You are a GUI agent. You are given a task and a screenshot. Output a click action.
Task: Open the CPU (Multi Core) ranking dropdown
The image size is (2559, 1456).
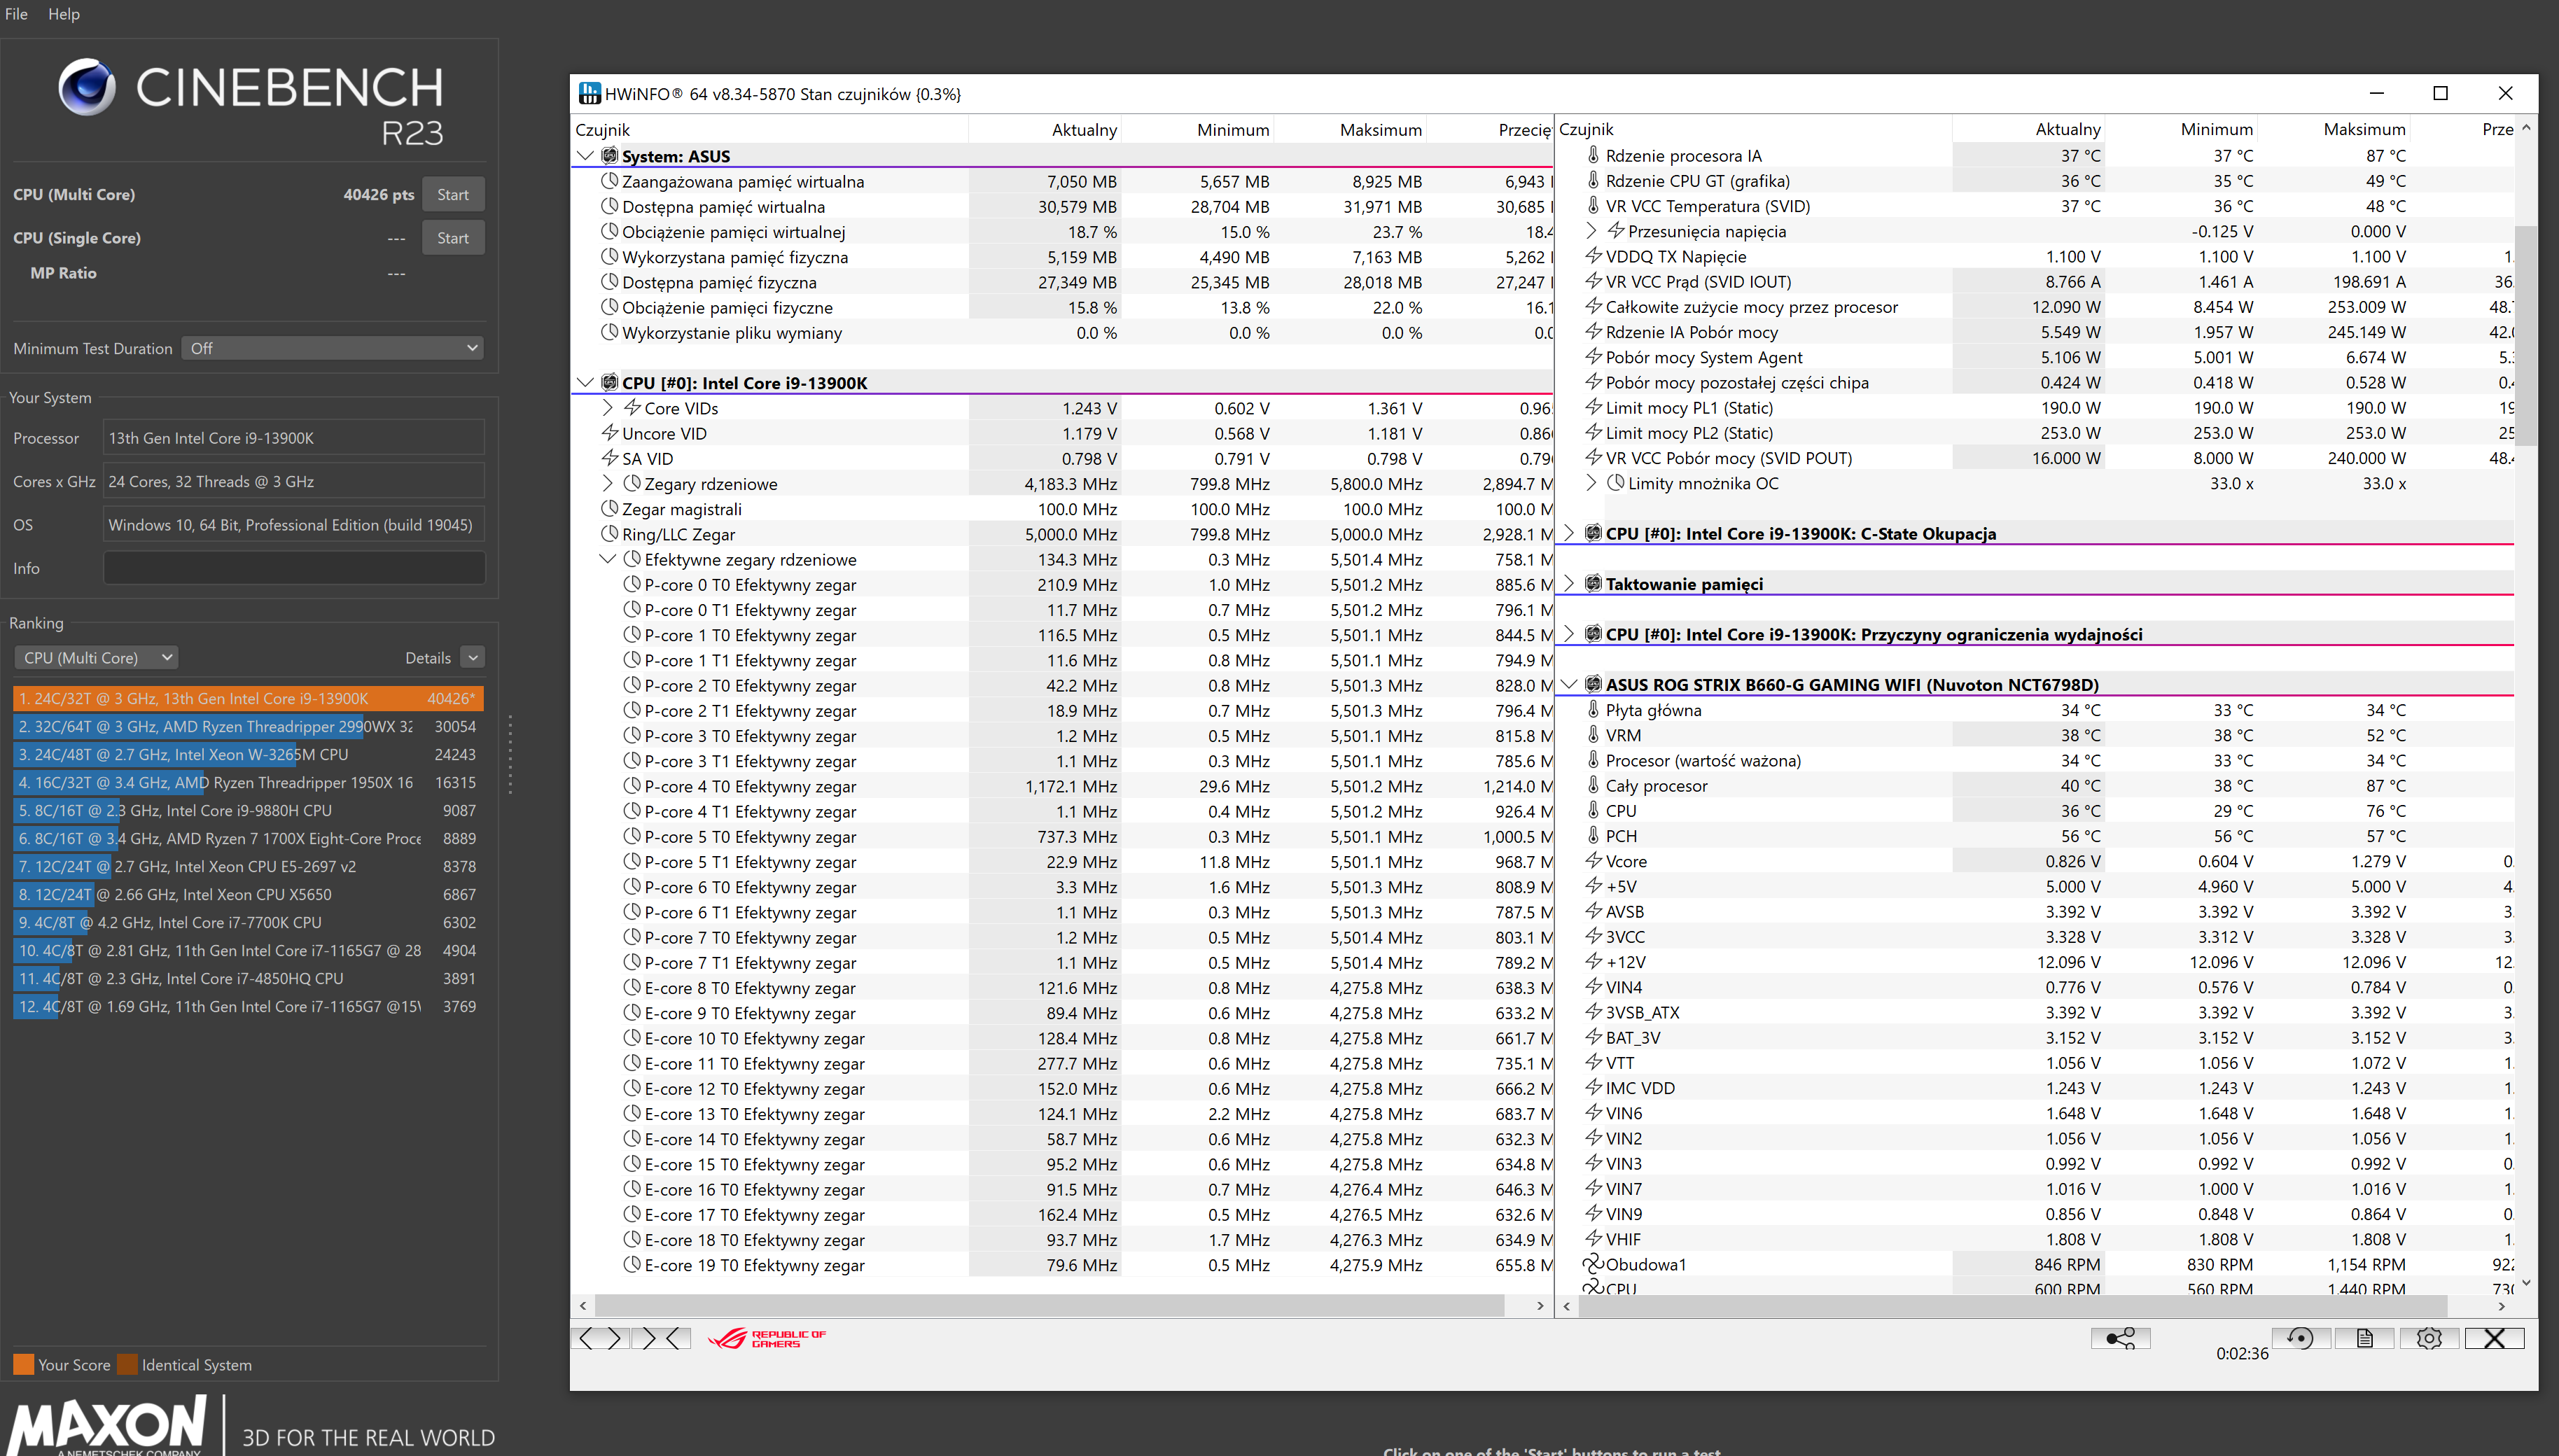click(x=96, y=657)
